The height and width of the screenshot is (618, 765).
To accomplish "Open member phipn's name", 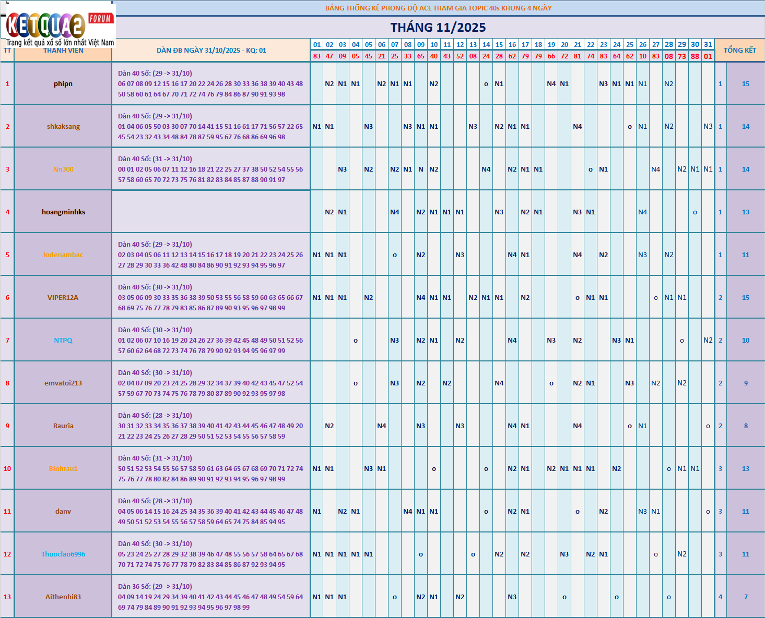I will click(63, 84).
